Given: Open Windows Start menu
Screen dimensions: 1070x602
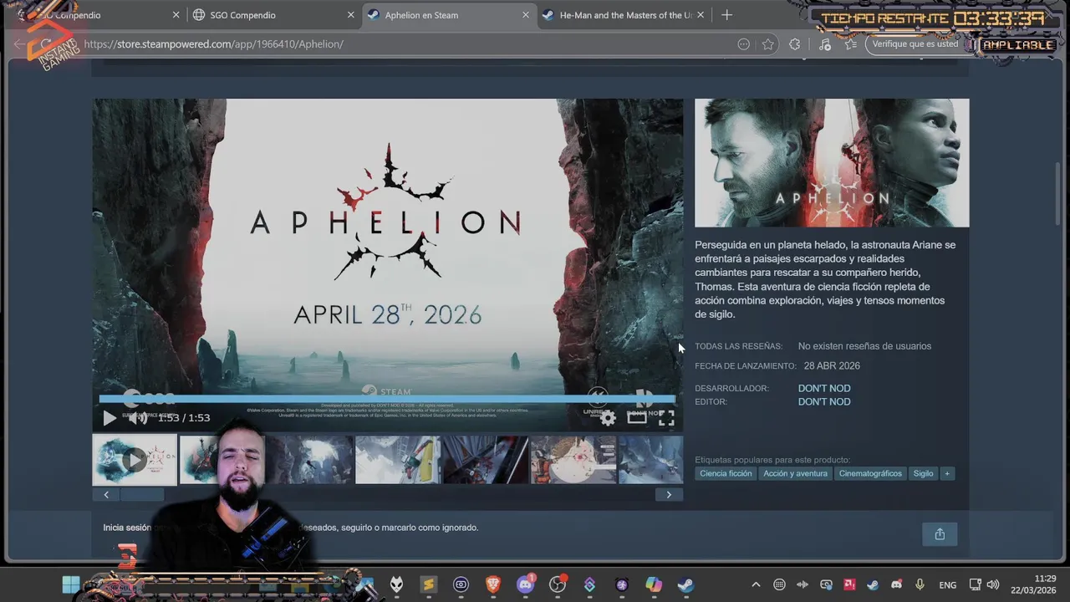Looking at the screenshot, I should (x=71, y=585).
